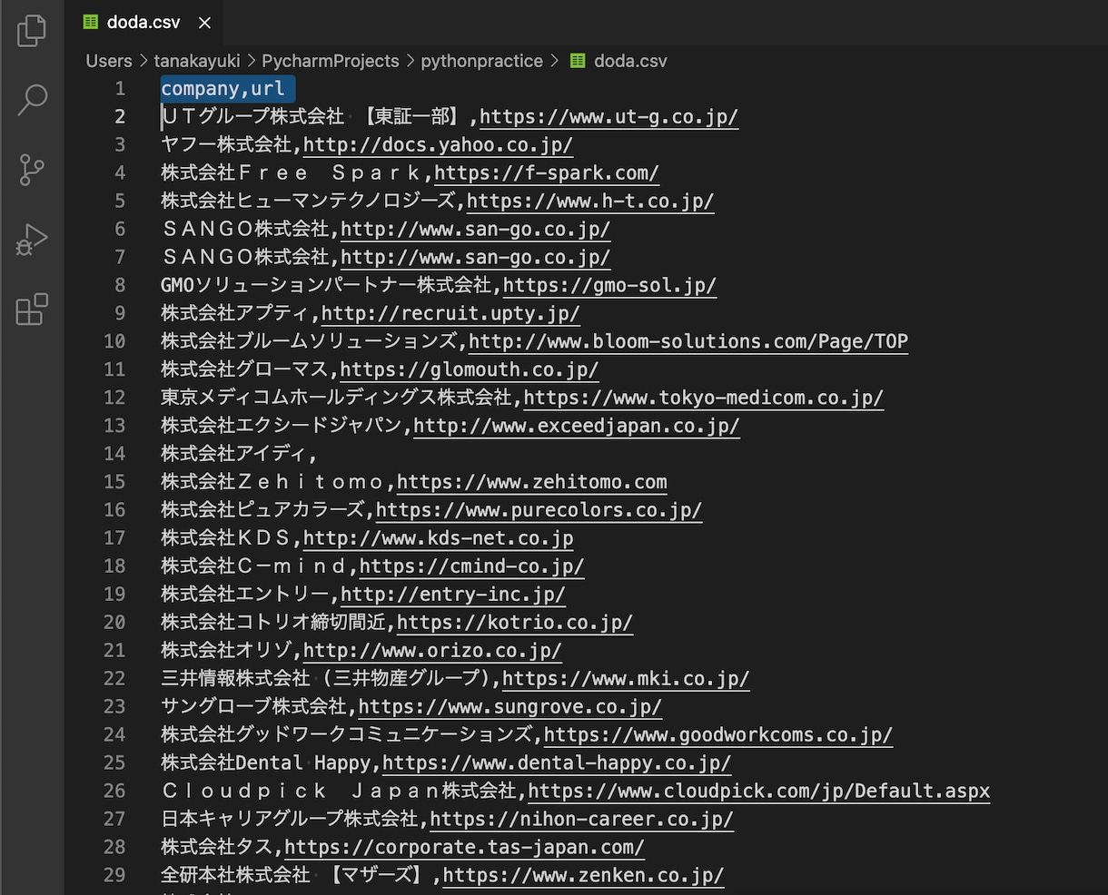Viewport: 1108px width, 895px height.
Task: Follow the tokyo-medicom.co.jp link
Action: click(704, 398)
